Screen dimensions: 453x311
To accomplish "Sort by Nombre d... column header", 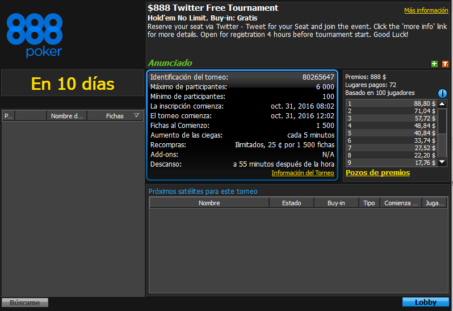I will click(x=67, y=116).
